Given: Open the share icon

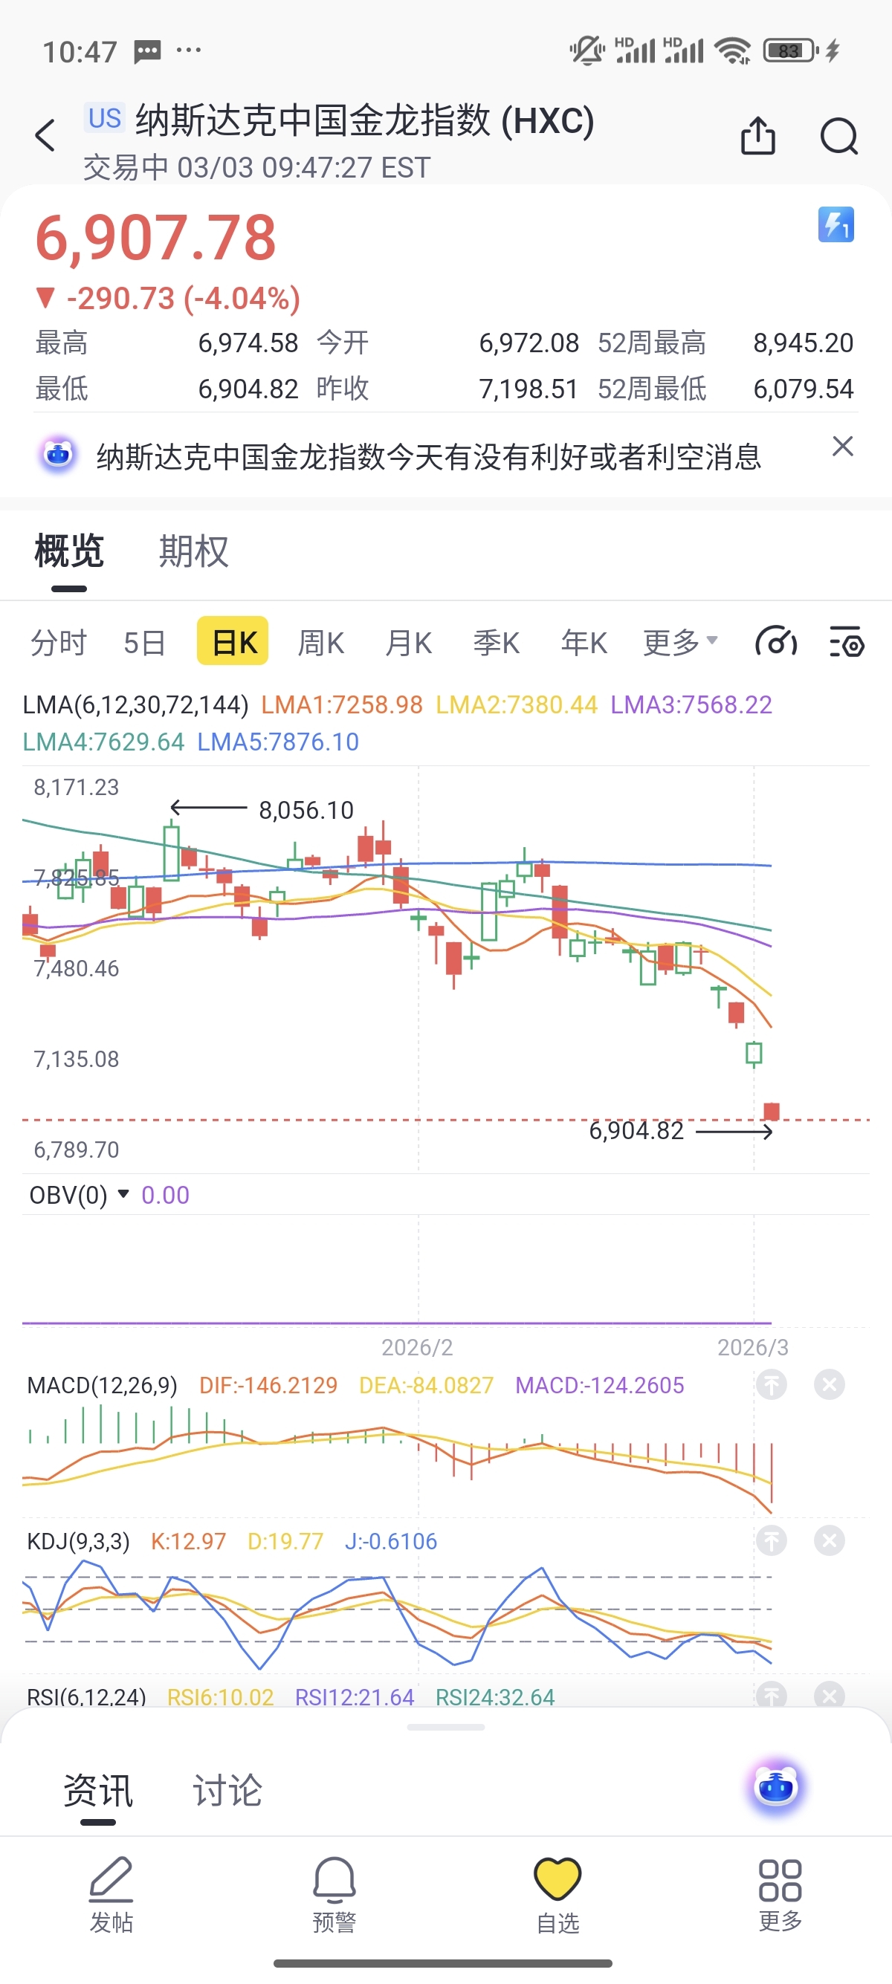Looking at the screenshot, I should [758, 135].
